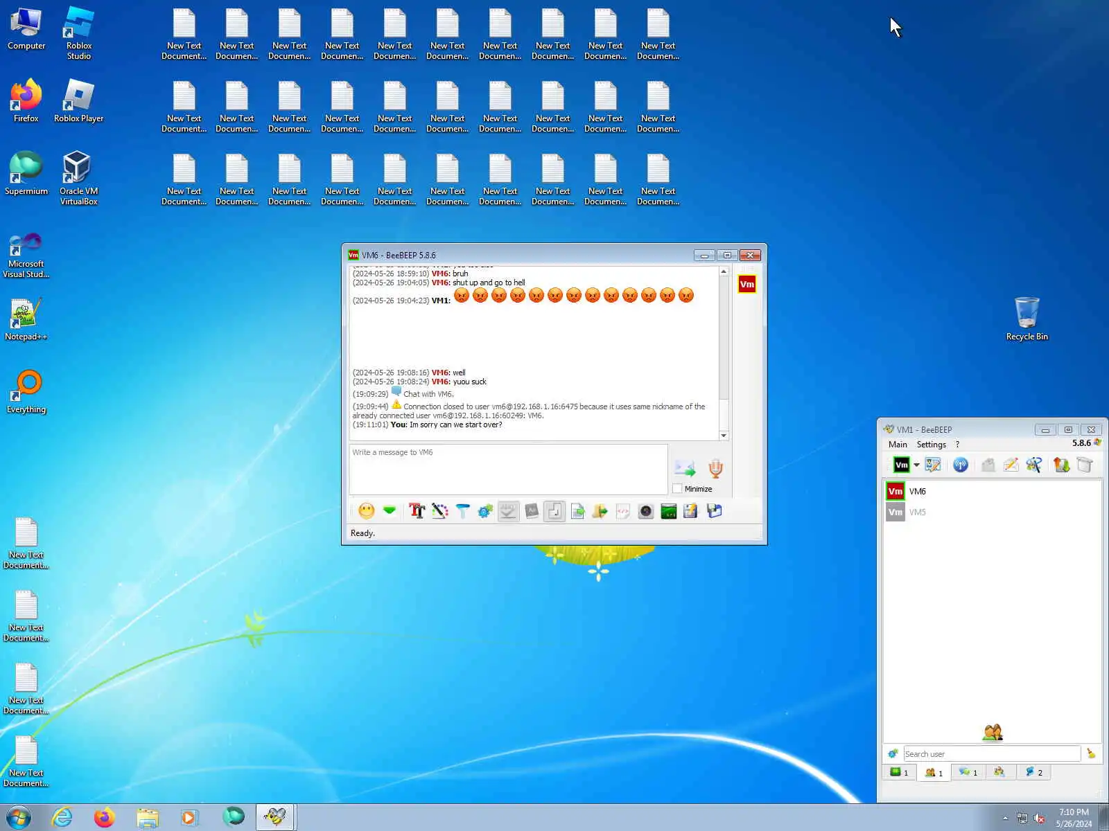Image resolution: width=1109 pixels, height=831 pixels.
Task: Select offline user VM5 in the list
Action: (x=992, y=512)
